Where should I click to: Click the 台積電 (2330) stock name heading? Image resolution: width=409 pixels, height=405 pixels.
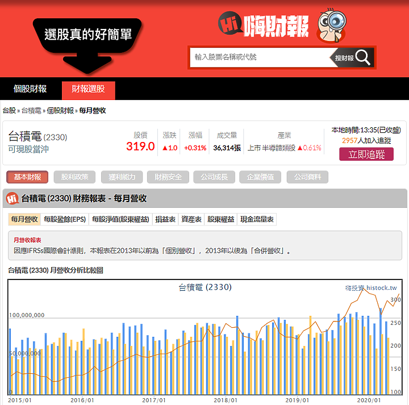point(38,136)
